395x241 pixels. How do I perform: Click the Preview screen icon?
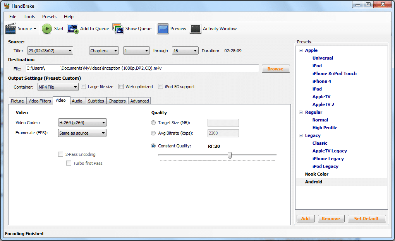[163, 29]
